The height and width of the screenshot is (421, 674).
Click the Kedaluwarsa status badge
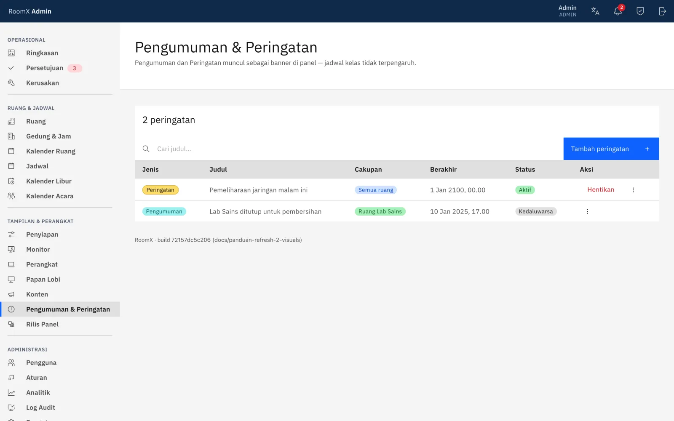[x=536, y=211]
